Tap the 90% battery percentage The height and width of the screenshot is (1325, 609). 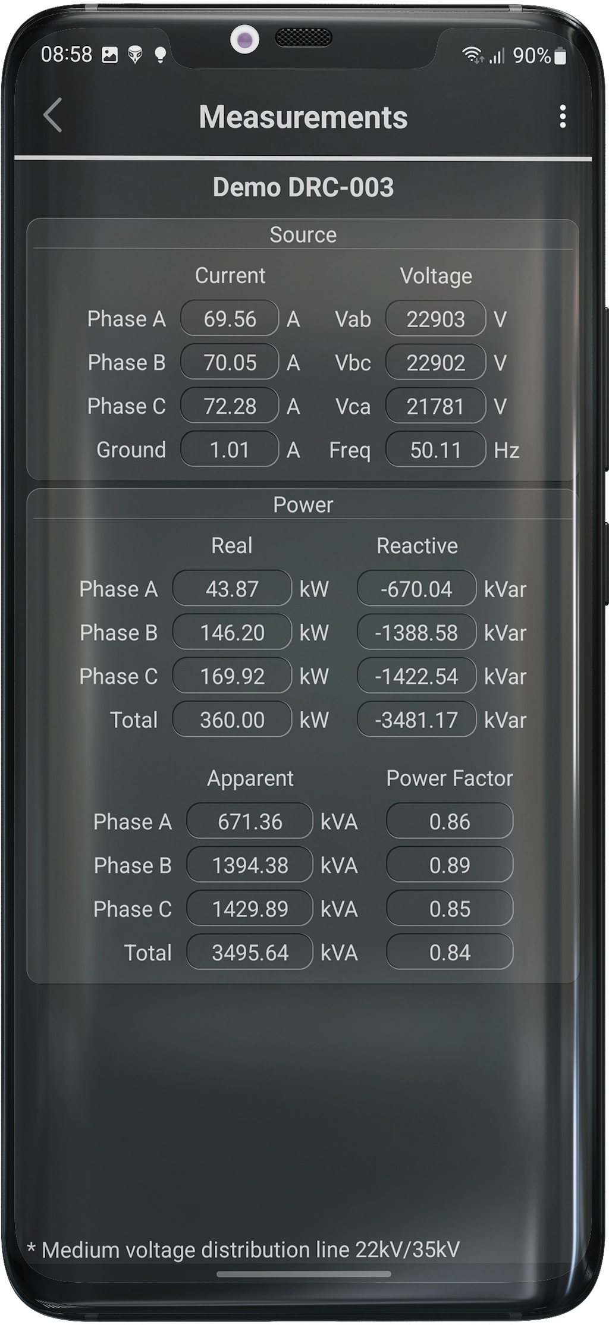click(x=532, y=56)
